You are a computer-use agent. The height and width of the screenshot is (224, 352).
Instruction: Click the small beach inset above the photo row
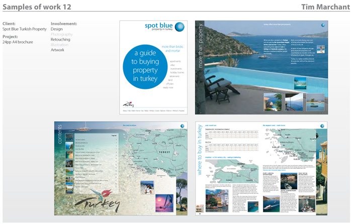[x=300, y=83]
